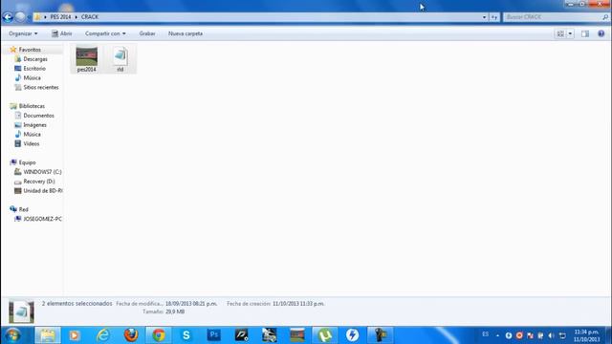Open the Organizar menu

click(23, 33)
